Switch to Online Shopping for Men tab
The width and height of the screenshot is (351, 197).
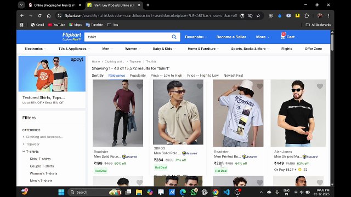point(55,5)
